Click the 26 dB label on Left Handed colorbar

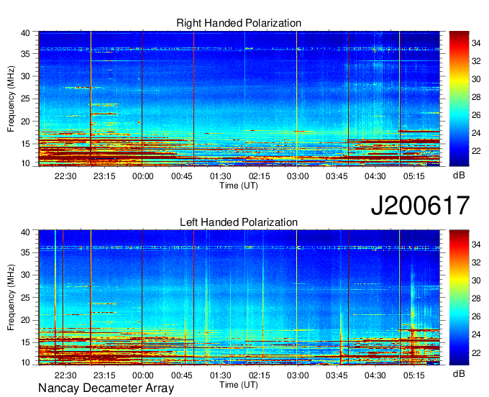click(x=476, y=316)
